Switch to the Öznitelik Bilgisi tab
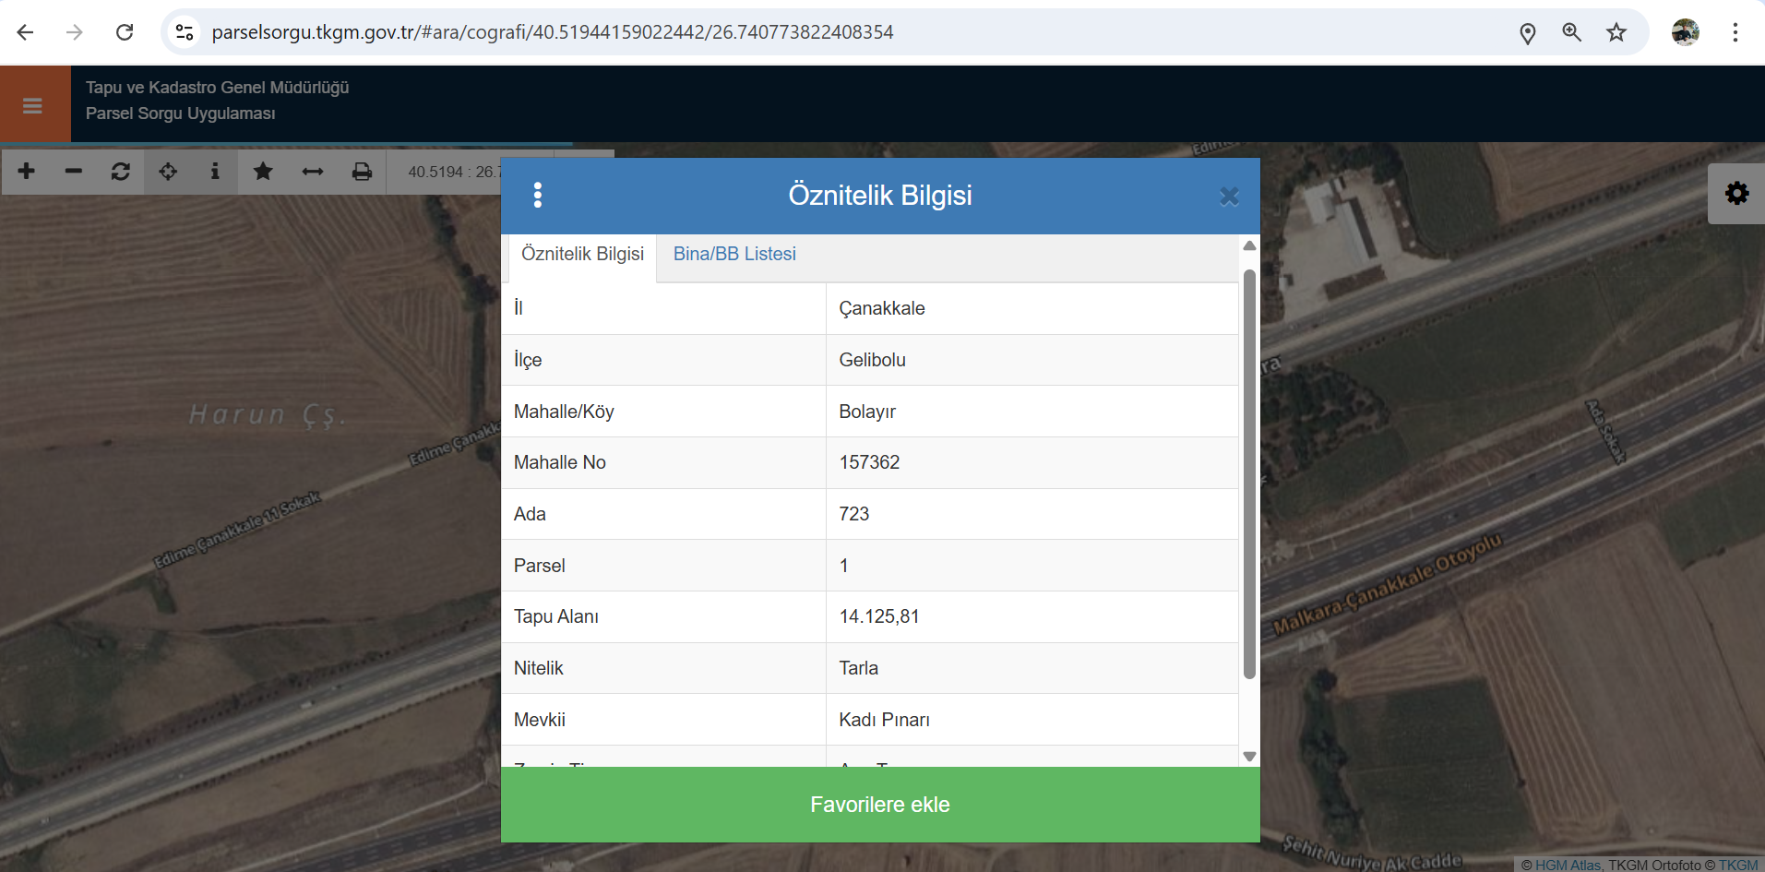Screen dimensions: 1765x872 pos(582,255)
